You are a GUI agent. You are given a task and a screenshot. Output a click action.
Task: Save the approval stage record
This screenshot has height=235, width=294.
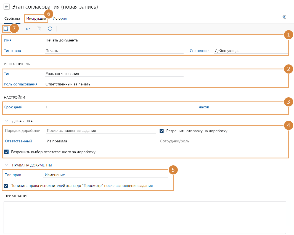pyautogui.click(x=6, y=29)
